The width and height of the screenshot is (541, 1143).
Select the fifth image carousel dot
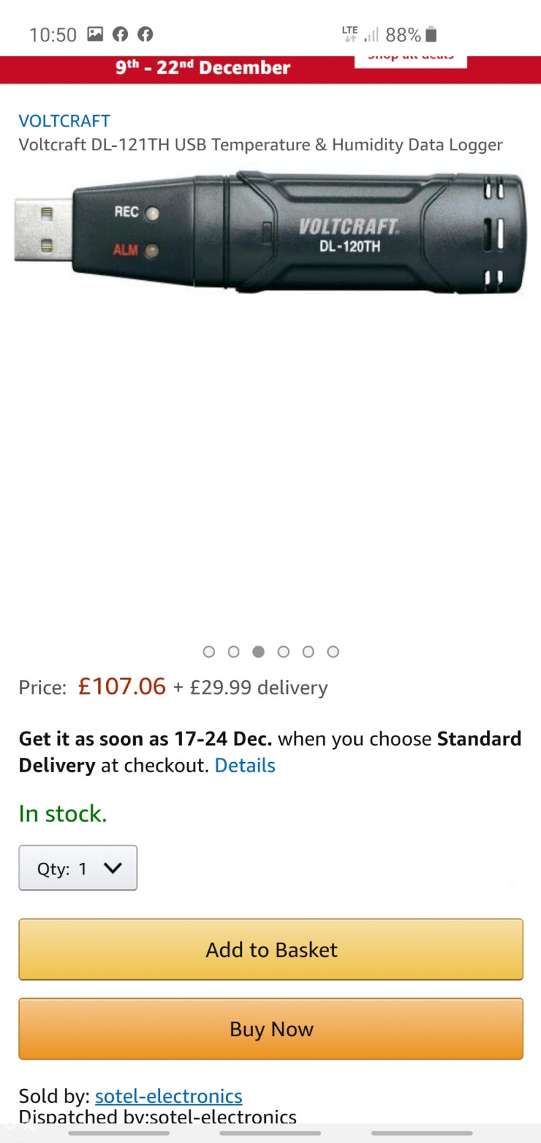pos(308,652)
